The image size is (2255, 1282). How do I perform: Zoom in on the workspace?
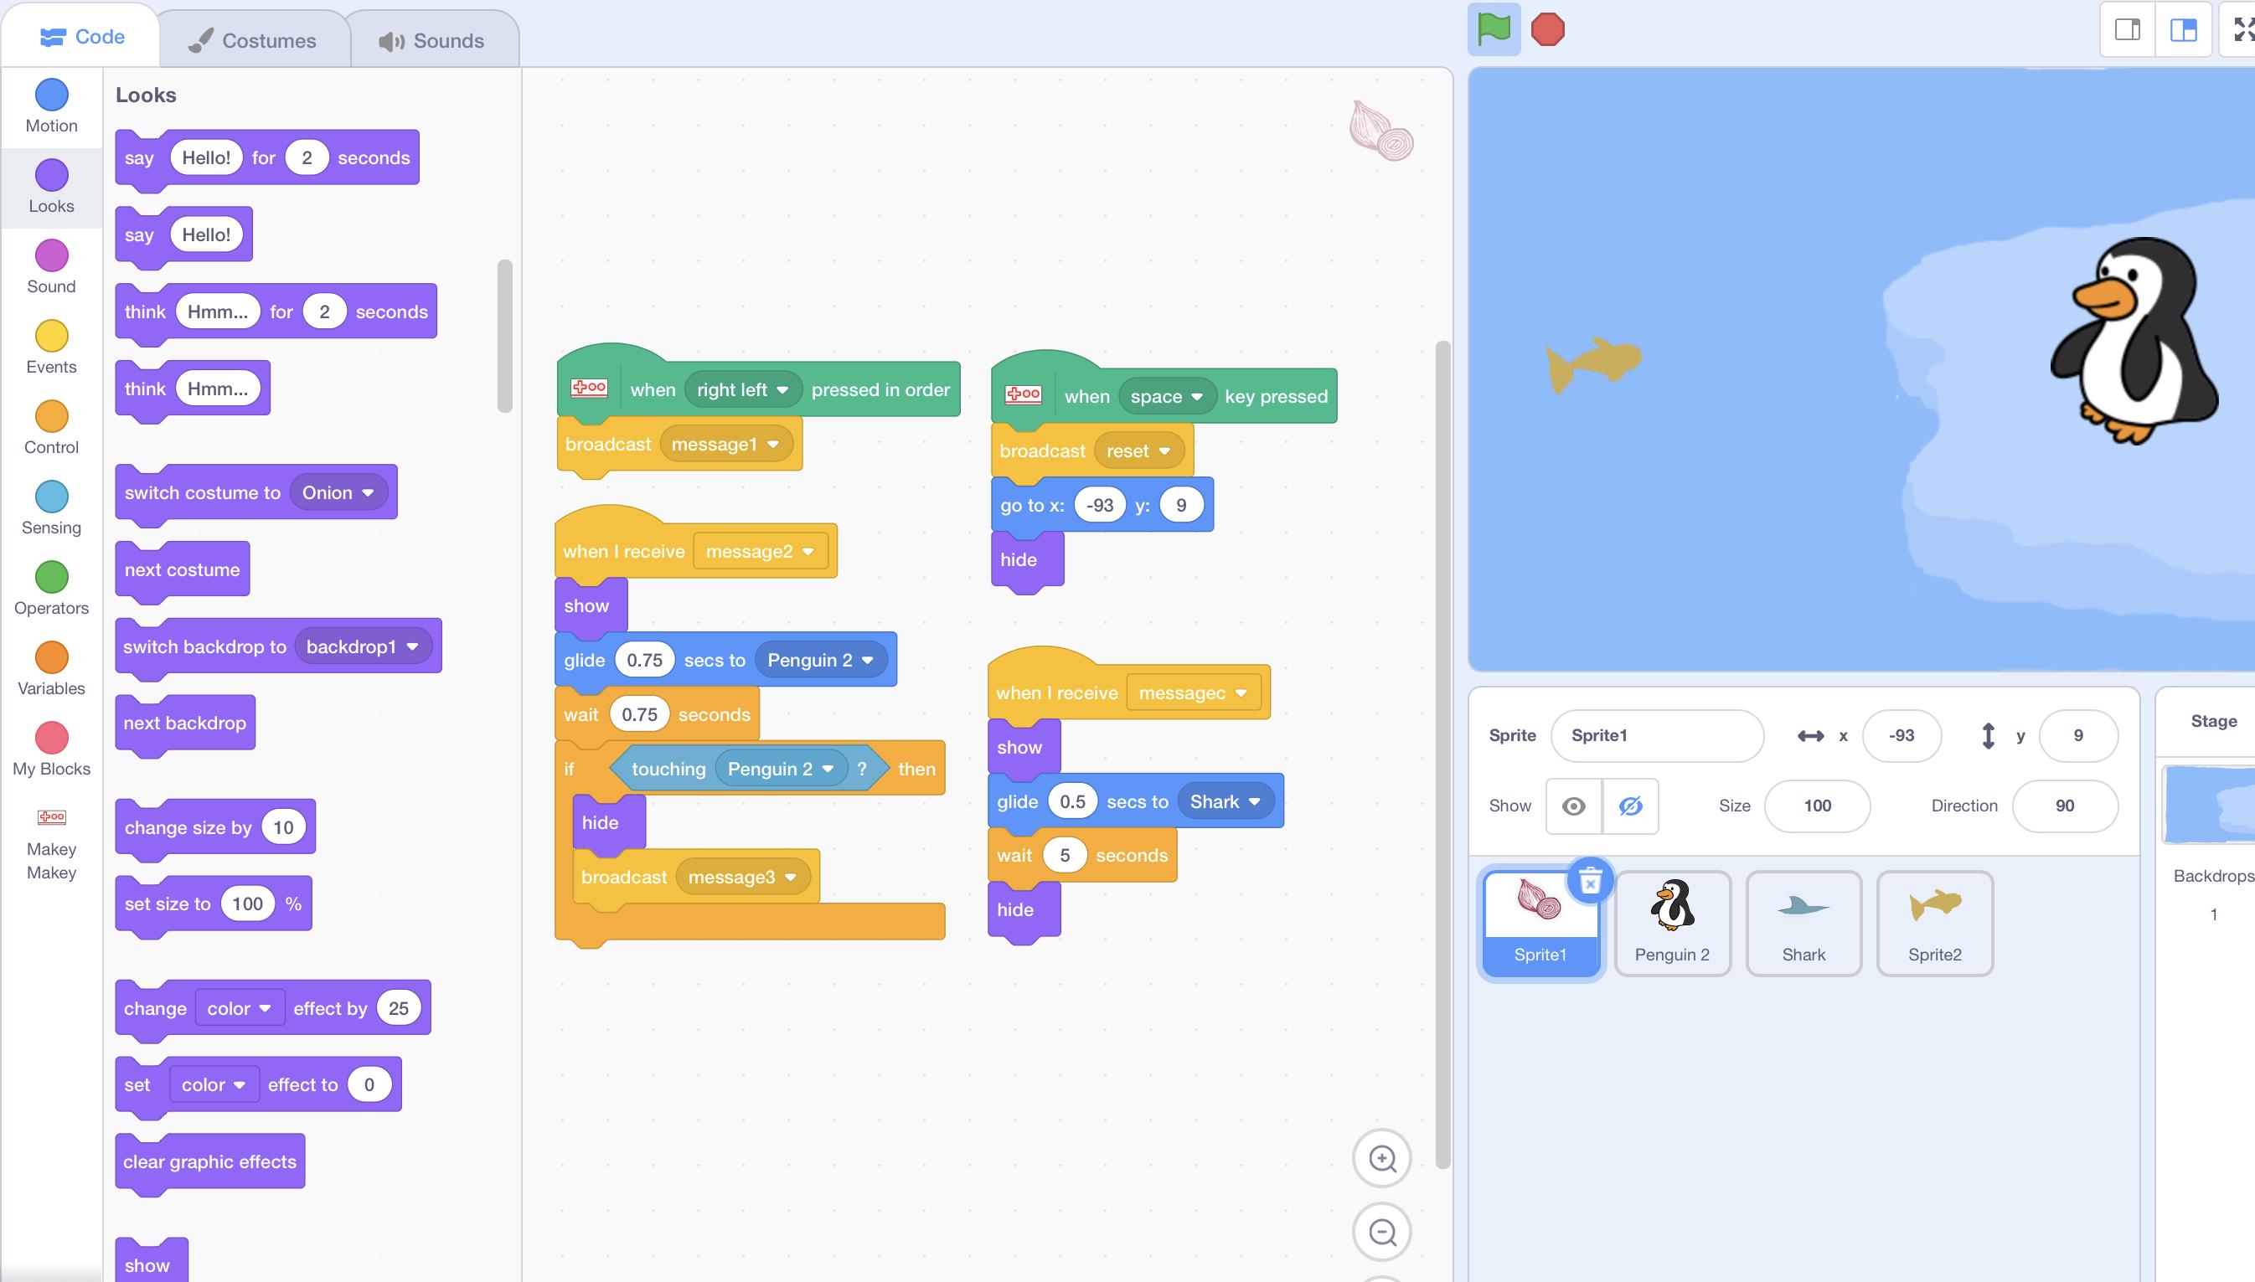1381,1159
